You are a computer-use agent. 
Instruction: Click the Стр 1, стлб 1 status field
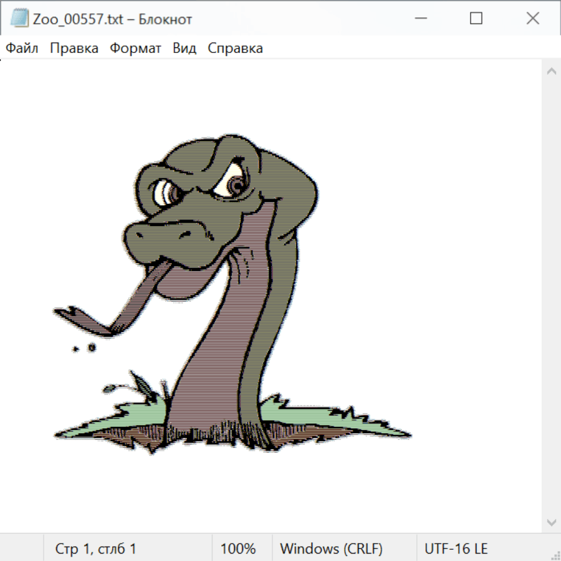coord(96,549)
